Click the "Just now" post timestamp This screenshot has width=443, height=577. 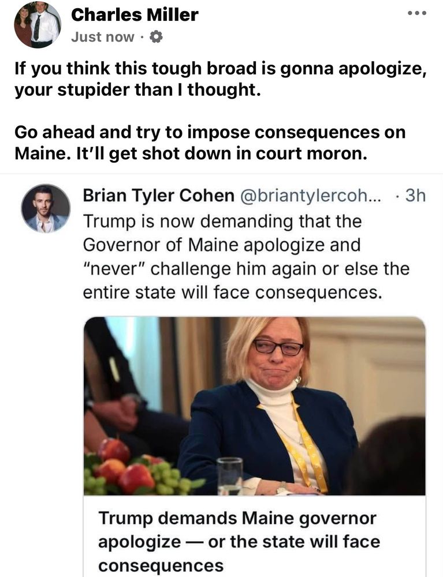point(102,37)
